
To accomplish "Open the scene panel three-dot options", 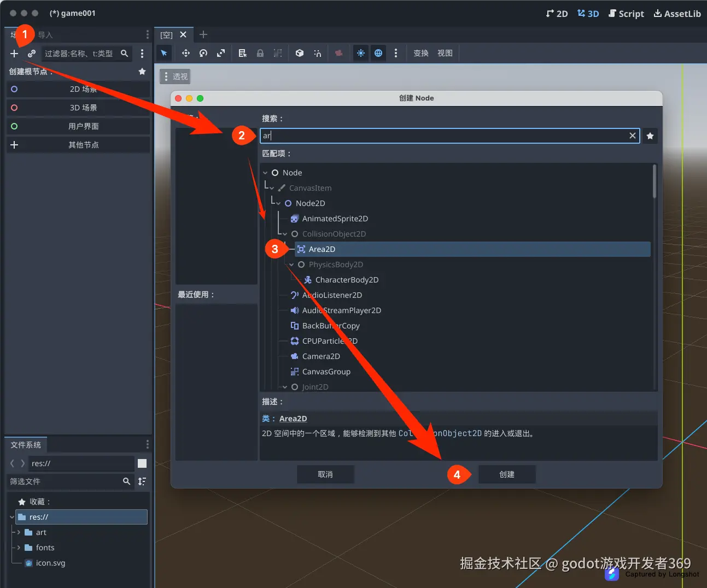I will pos(142,54).
